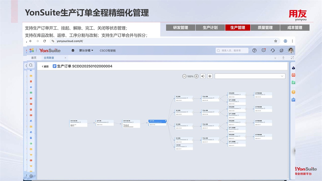Click the YonSuite home icon
Image resolution: width=322 pixels, height=181 pixels.
point(73,50)
